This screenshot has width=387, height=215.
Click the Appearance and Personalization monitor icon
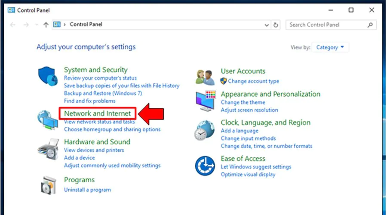[x=206, y=101]
